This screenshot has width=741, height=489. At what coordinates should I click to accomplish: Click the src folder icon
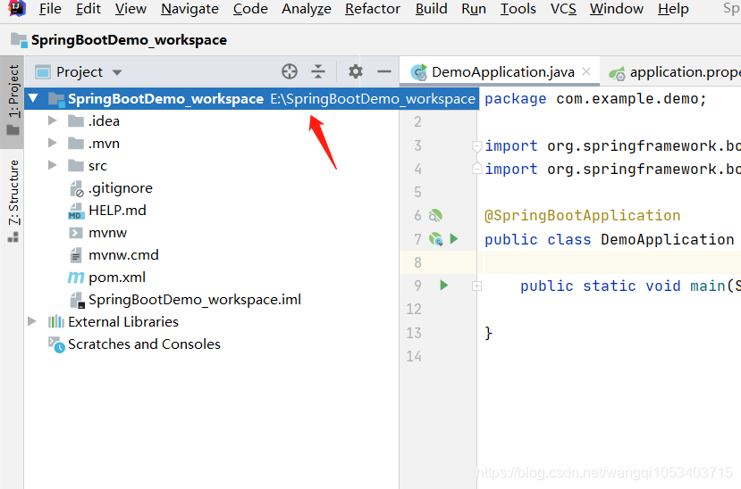[x=76, y=165]
